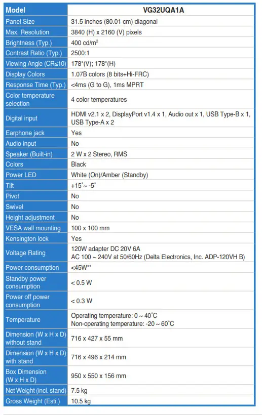Select the Digital input label
Screen dimensions: 262x415
tap(21, 118)
